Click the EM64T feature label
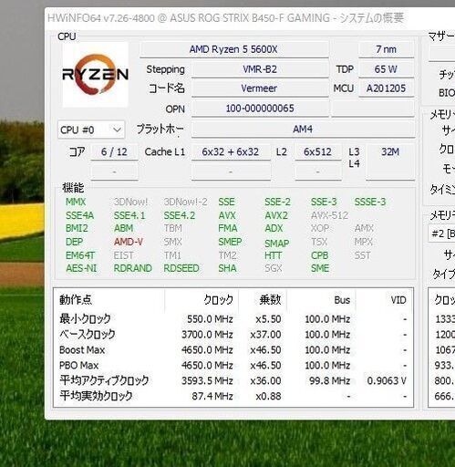The height and width of the screenshot is (467, 455). point(80,255)
